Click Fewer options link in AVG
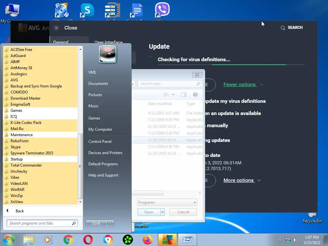The width and height of the screenshot is (328, 246). pyautogui.click(x=240, y=85)
